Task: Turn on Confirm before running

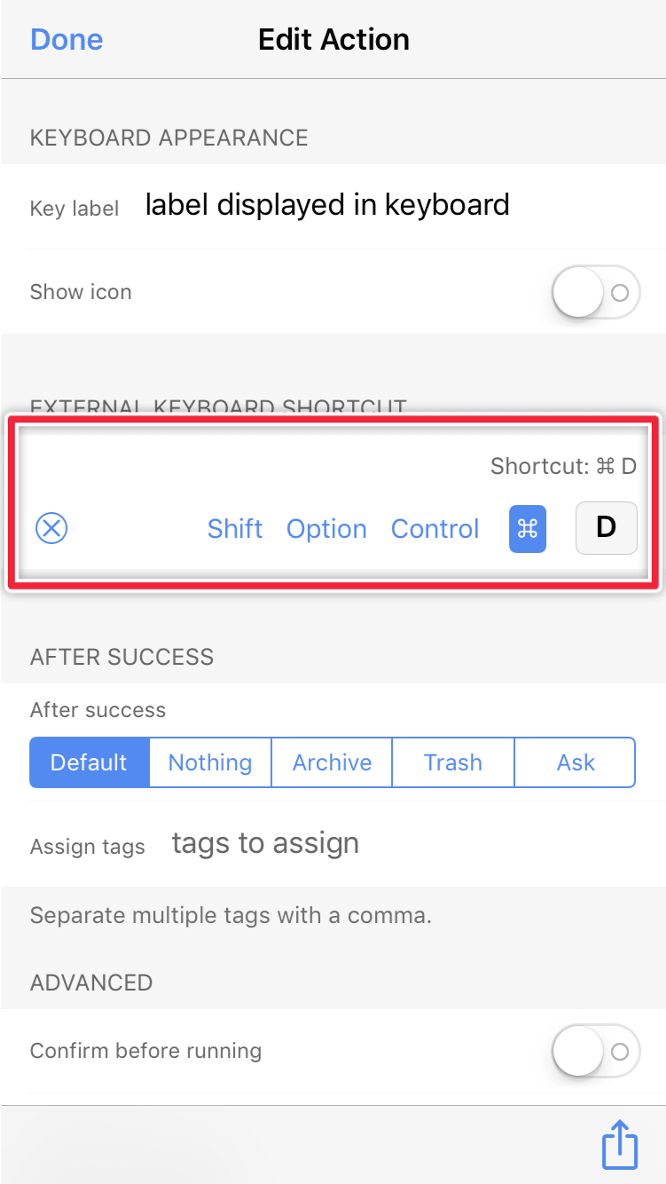Action: tap(596, 1051)
